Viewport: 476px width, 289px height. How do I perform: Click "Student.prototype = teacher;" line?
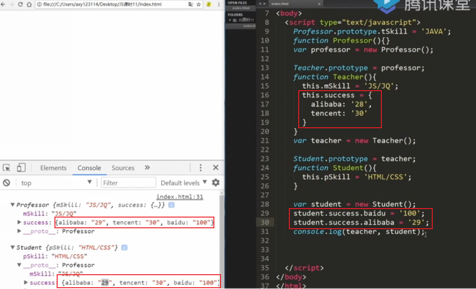pyautogui.click(x=355, y=159)
